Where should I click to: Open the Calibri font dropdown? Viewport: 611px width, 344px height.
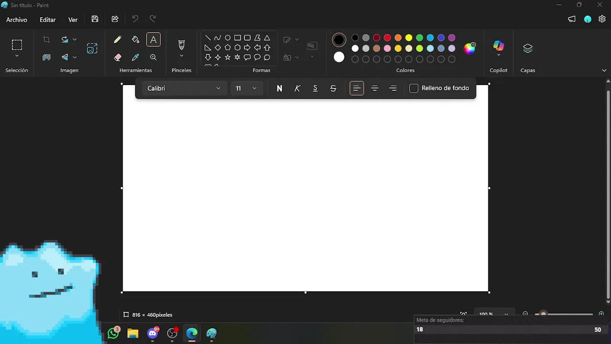pyautogui.click(x=184, y=88)
